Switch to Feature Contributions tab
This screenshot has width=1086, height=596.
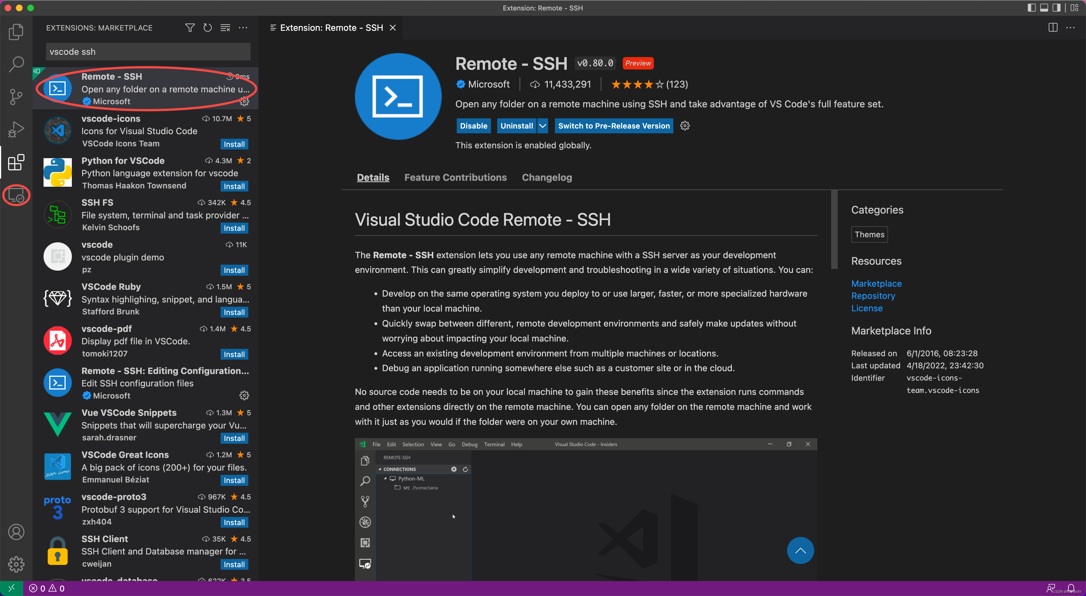point(455,177)
